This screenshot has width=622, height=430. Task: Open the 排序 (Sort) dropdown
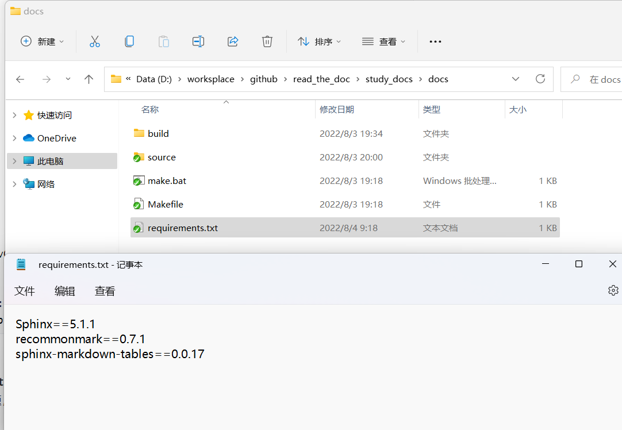[320, 41]
